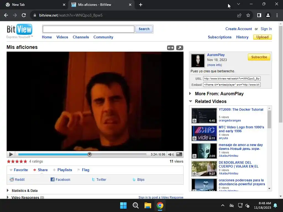This screenshot has width=283, height=212.
Task: Open mensaje de amor-a new day video thumbnail
Action: click(204, 151)
